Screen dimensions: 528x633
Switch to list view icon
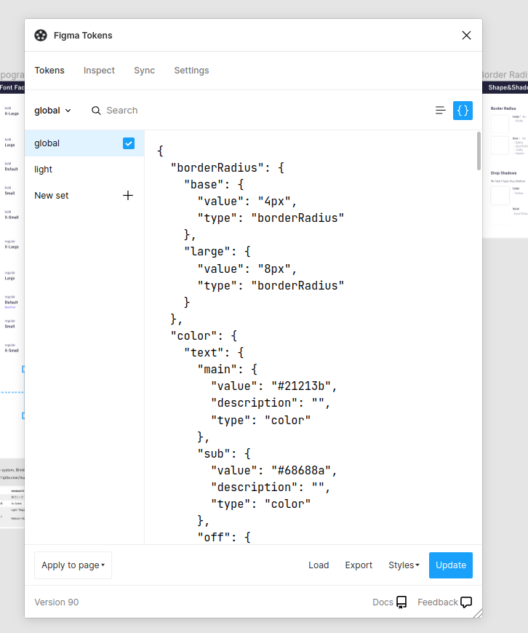[x=440, y=111]
